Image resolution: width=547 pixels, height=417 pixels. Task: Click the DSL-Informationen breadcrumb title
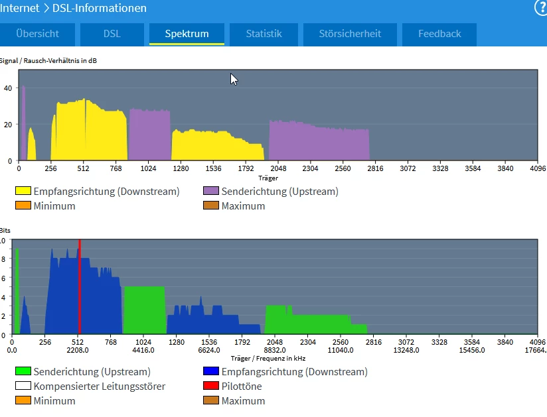[x=99, y=8]
